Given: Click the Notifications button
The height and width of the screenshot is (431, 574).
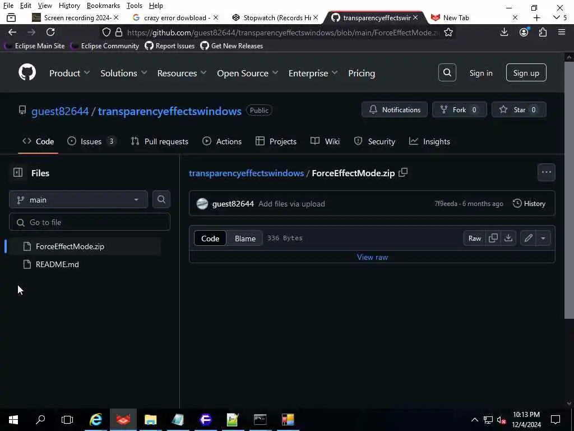Looking at the screenshot, I should (x=394, y=109).
